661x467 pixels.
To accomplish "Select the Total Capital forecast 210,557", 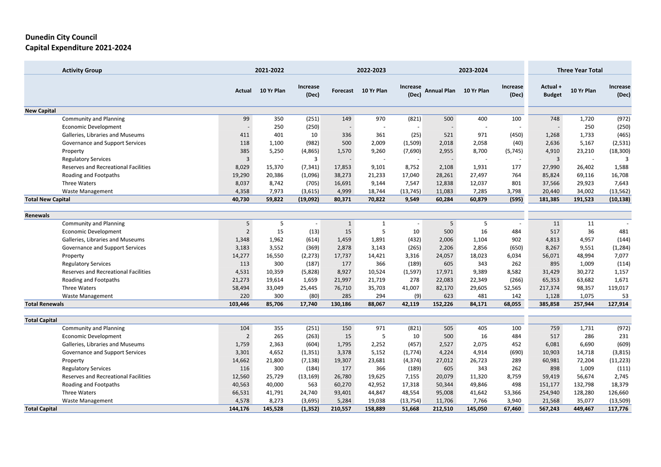I will [x=340, y=409].
